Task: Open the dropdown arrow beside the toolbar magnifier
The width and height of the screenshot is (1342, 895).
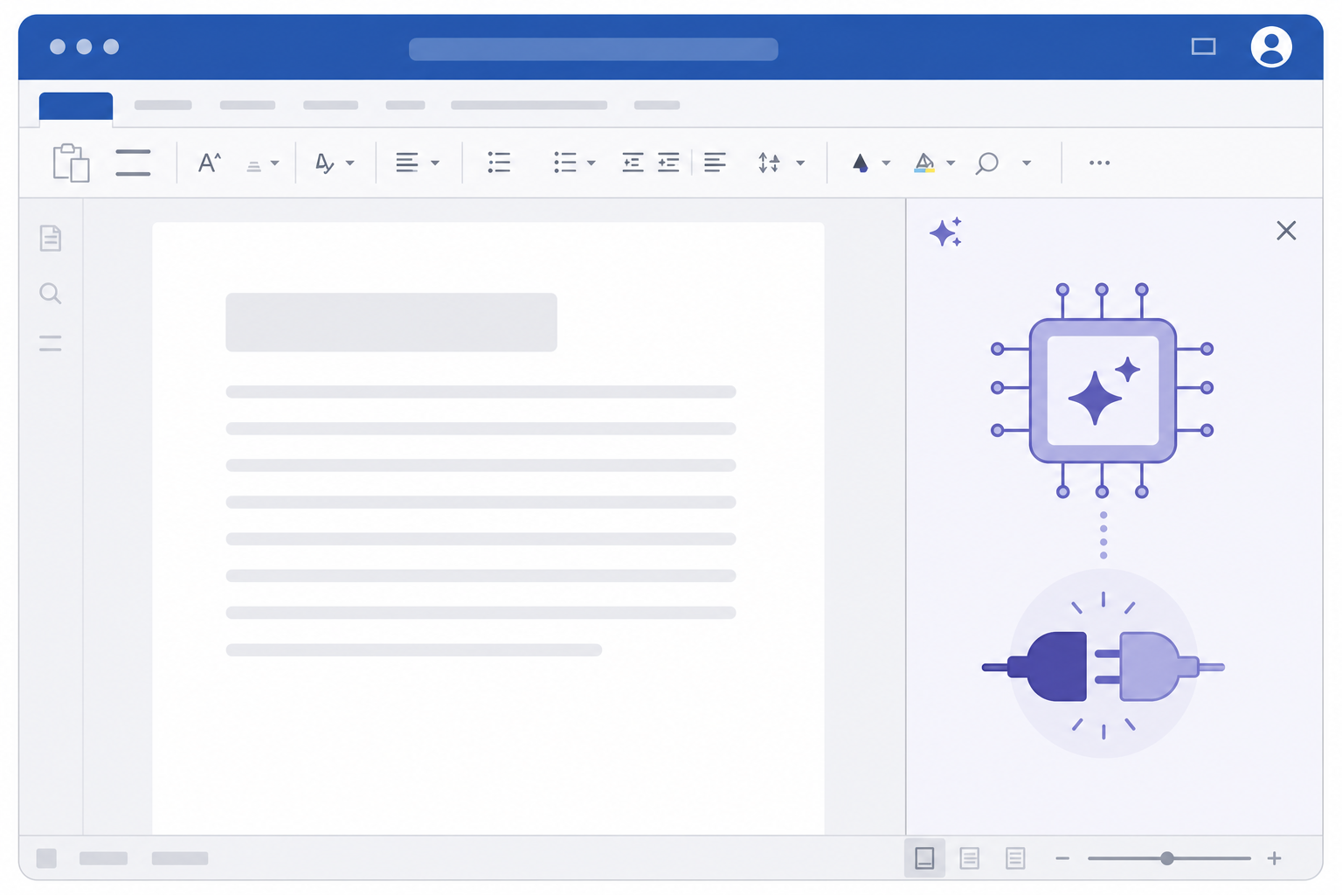Action: coord(1027,163)
